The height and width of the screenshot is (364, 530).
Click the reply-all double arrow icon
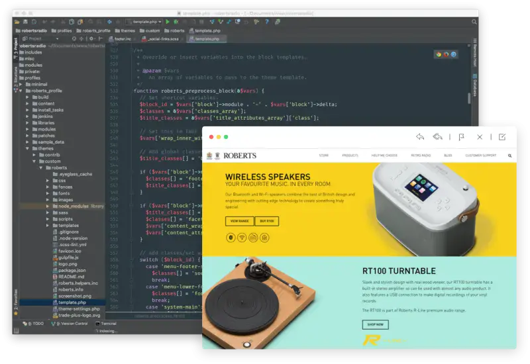tap(437, 137)
